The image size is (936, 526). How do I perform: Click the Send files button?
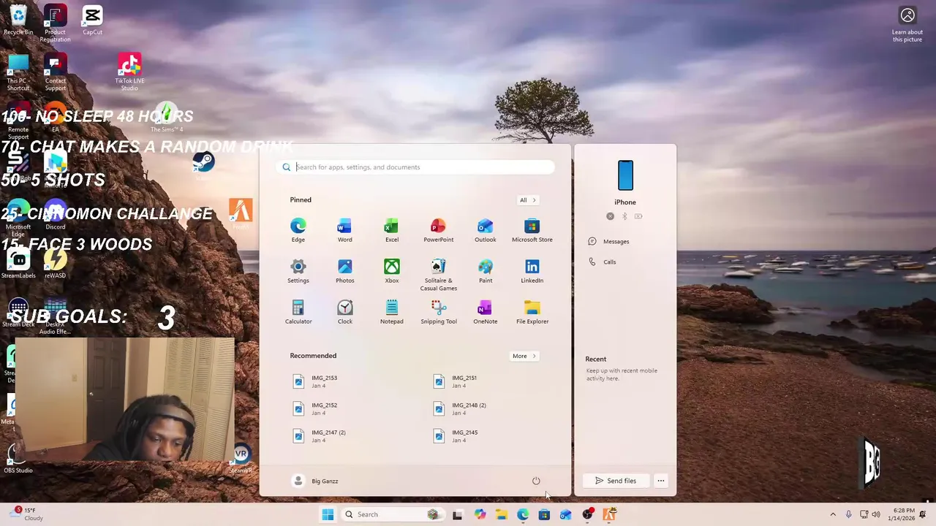(x=615, y=481)
